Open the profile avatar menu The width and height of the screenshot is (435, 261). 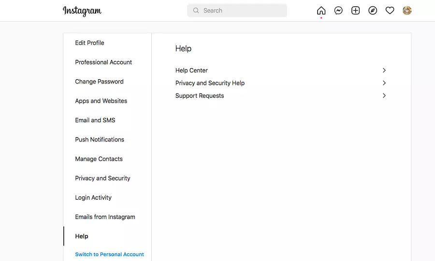(x=407, y=11)
